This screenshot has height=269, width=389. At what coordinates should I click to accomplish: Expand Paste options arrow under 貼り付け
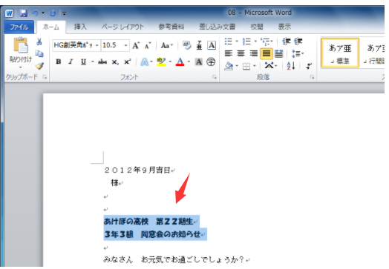pyautogui.click(x=21, y=67)
